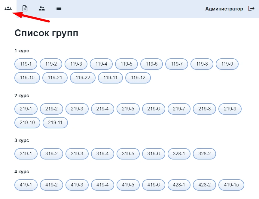Click group 319-4 pill
259x199 pixels.
tap(102, 154)
